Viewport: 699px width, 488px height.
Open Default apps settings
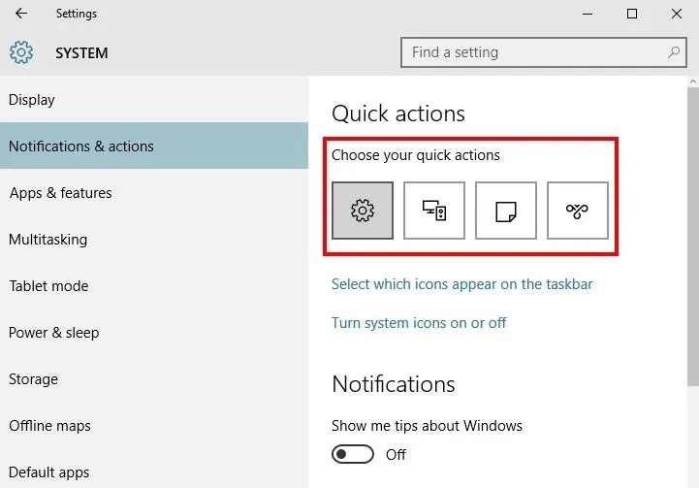pos(154,472)
